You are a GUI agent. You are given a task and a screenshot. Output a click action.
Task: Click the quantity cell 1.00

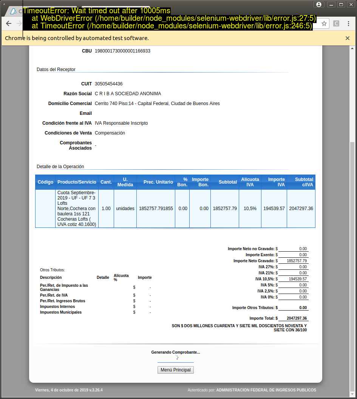(106, 209)
